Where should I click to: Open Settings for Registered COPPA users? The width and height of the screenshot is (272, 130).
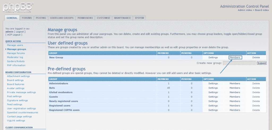[x=213, y=110]
